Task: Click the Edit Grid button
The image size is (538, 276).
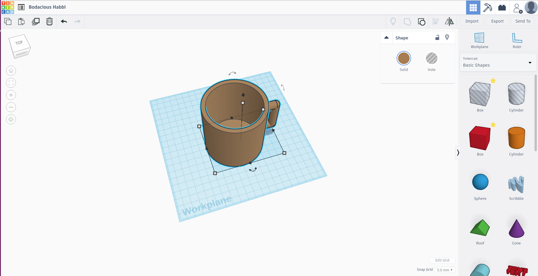Action: 442,260
